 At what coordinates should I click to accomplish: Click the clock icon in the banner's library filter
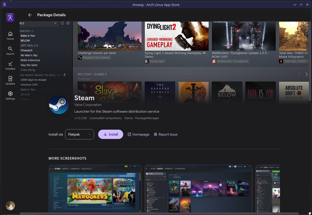pos(62,23)
